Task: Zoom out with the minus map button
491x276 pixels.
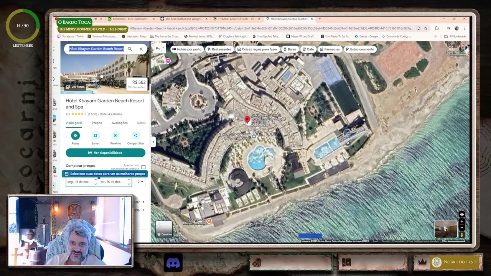Action: (x=462, y=227)
